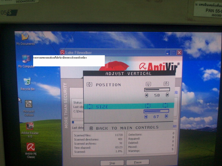Screen dimensions: 222x166
Task: Increase the Size value 67
Action: click(166, 116)
